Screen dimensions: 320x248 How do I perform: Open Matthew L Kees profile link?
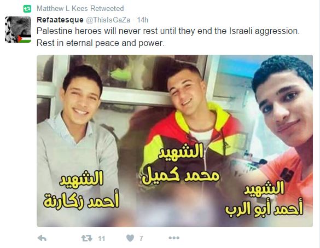[x=62, y=8]
